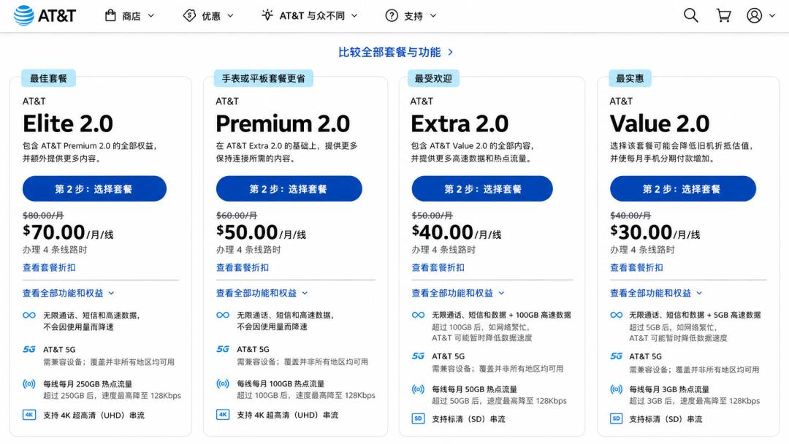Click the Extra 2.0 plan title
Image resolution: width=789 pixels, height=444 pixels.
pyautogui.click(x=460, y=123)
